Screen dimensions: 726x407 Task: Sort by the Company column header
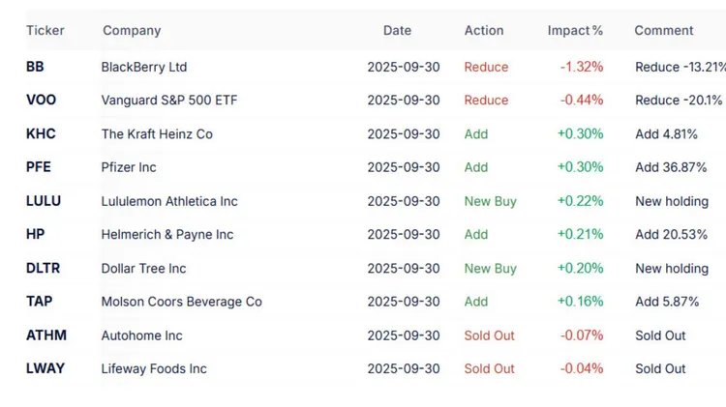pos(132,31)
